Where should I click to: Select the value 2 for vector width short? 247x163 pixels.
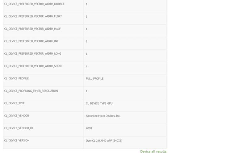tap(87, 66)
